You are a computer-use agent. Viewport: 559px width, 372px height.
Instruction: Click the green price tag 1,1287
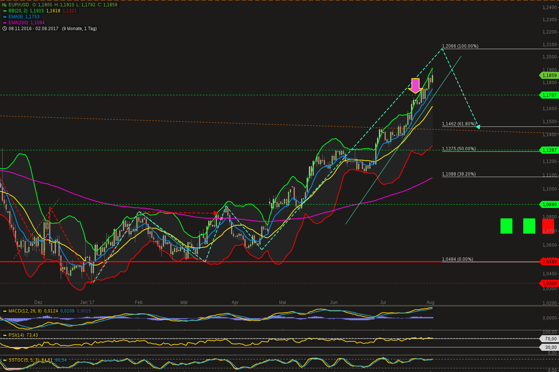pyautogui.click(x=549, y=150)
